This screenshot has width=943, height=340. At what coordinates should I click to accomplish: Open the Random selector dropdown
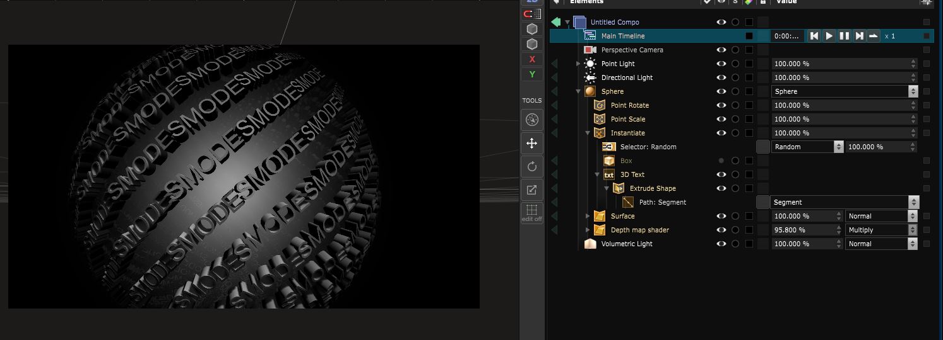pos(807,147)
